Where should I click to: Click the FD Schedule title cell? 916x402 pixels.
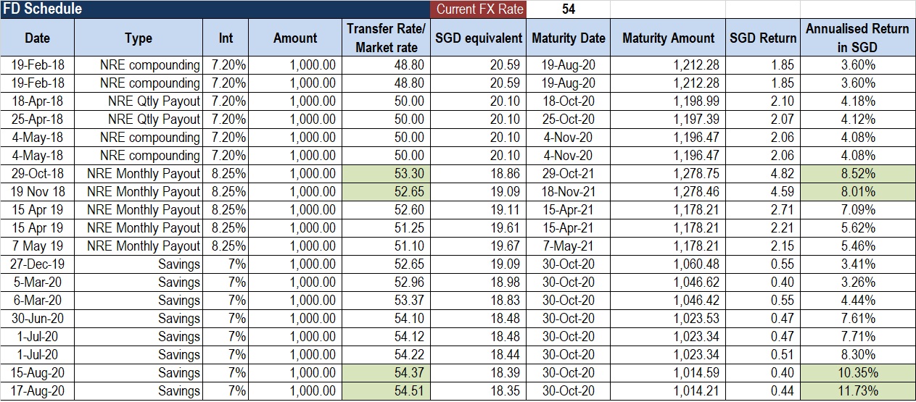[42, 9]
